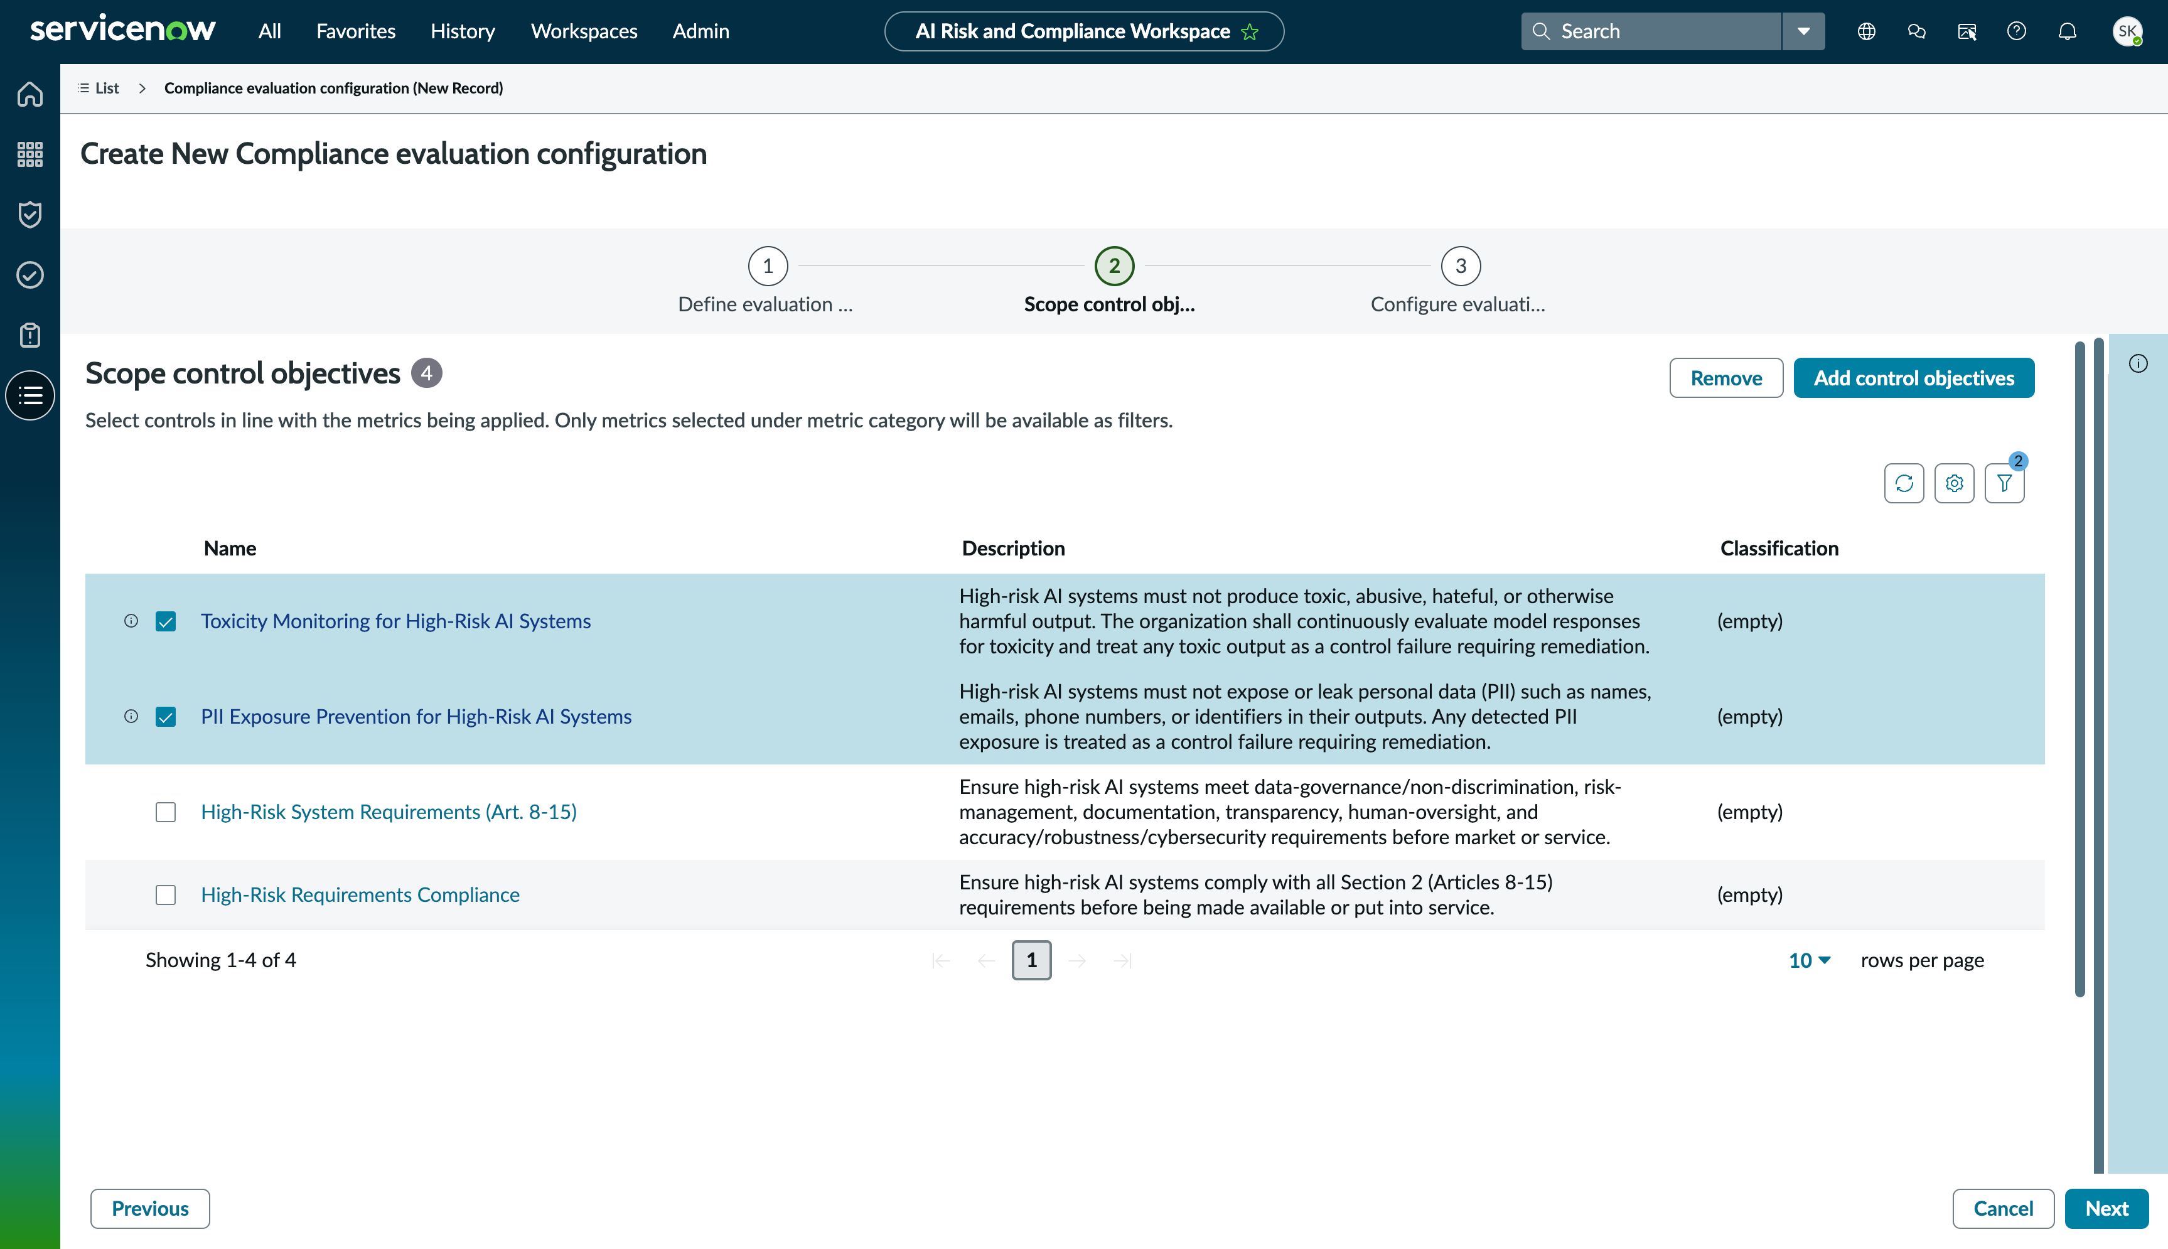Check High-Risk System Requirements (Art. 8-15) checkbox
This screenshot has height=1249, width=2168.
(x=166, y=812)
